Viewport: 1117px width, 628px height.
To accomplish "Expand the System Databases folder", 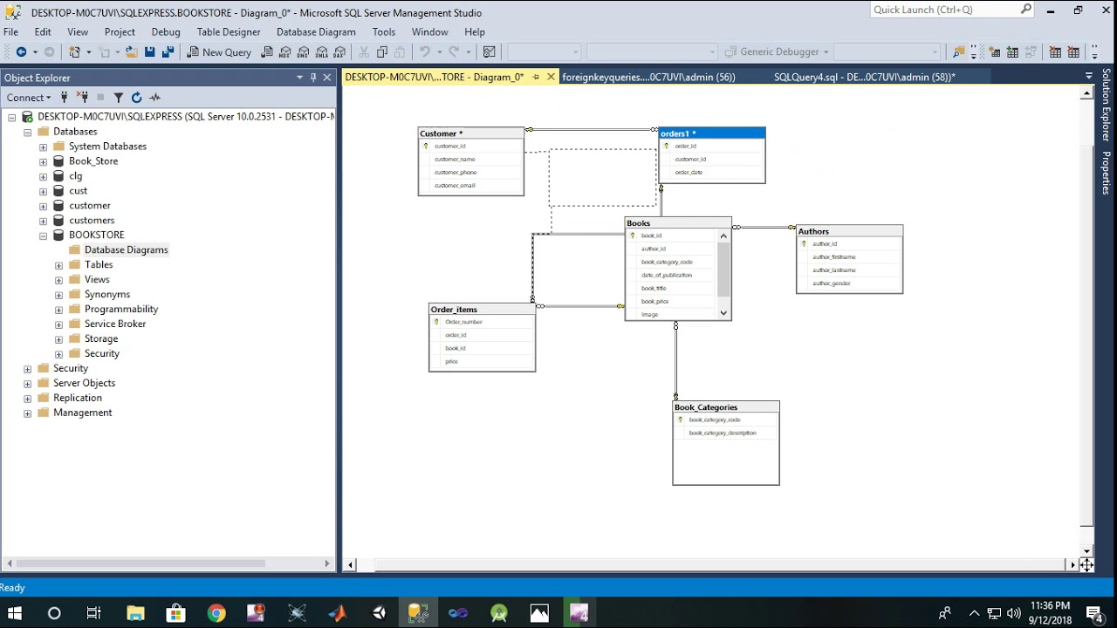I will (43, 147).
